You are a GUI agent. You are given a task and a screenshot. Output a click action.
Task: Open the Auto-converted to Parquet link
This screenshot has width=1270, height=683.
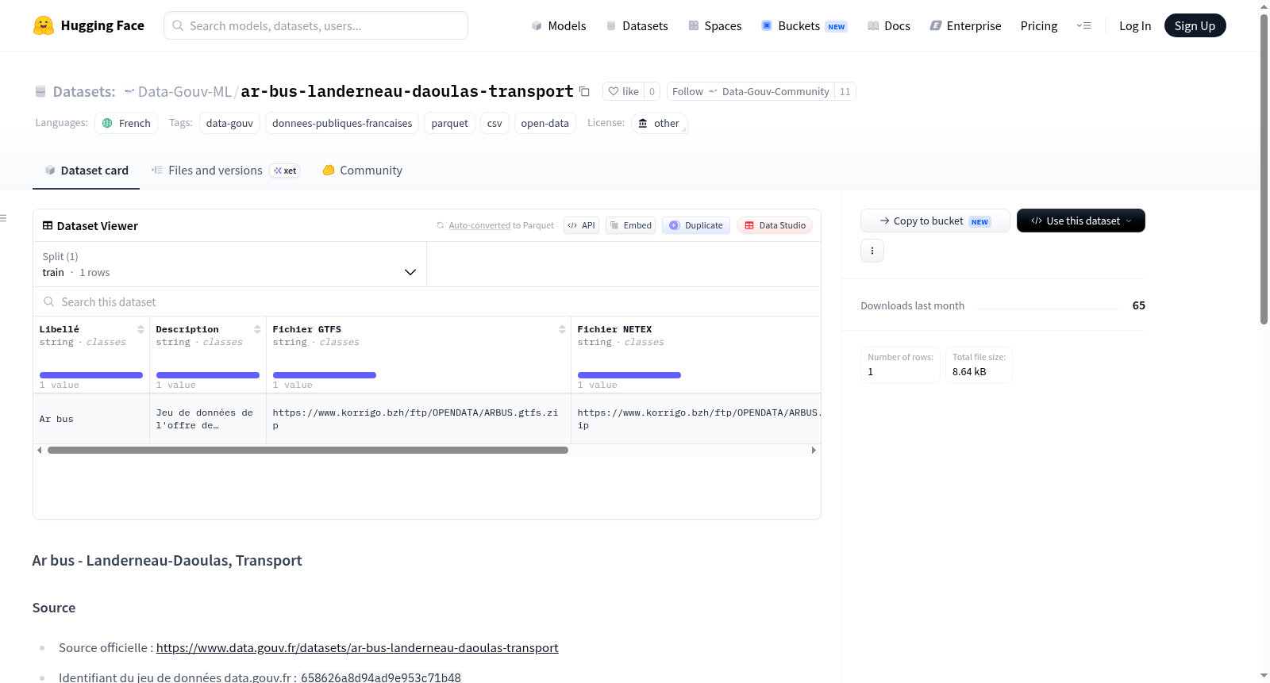tap(495, 225)
